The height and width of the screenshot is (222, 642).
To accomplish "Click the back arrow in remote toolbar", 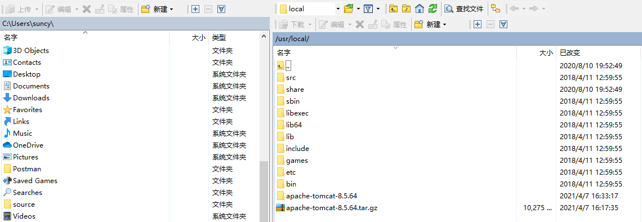I will [x=514, y=8].
